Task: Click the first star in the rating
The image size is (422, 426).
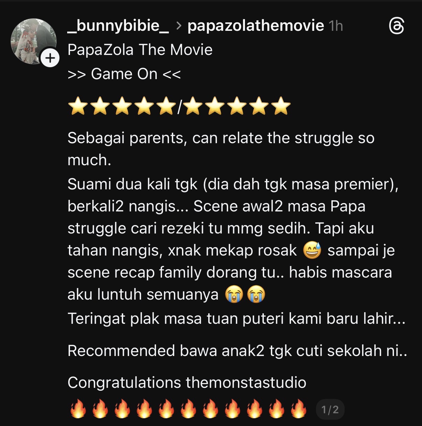Action: click(x=78, y=106)
